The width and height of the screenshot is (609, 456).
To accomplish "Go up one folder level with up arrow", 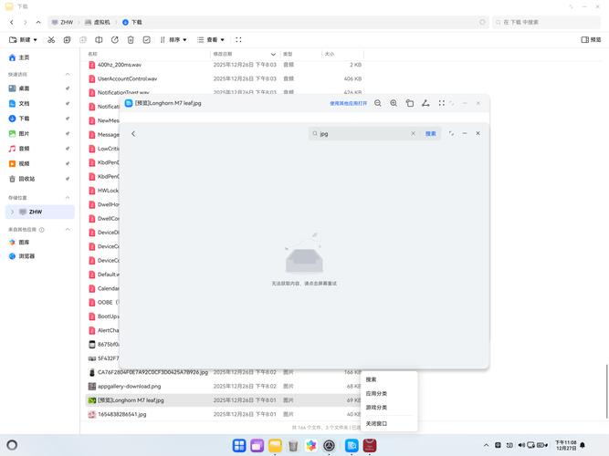I will [x=38, y=22].
